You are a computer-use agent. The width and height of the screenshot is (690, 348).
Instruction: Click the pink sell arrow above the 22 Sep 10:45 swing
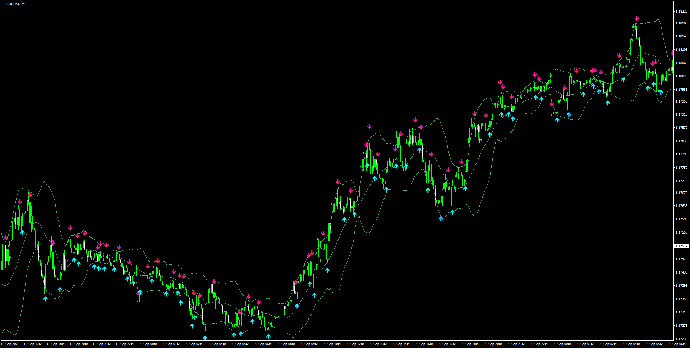pos(337,181)
